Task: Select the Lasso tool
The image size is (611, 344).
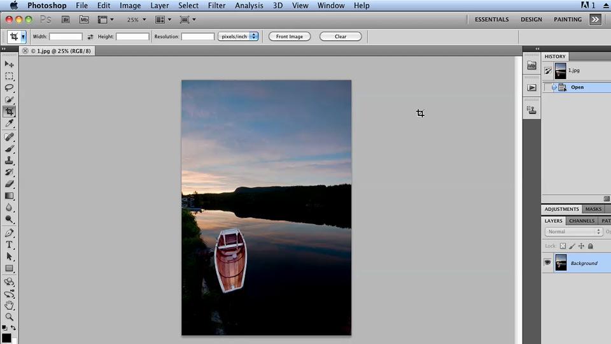Action: pyautogui.click(x=9, y=88)
